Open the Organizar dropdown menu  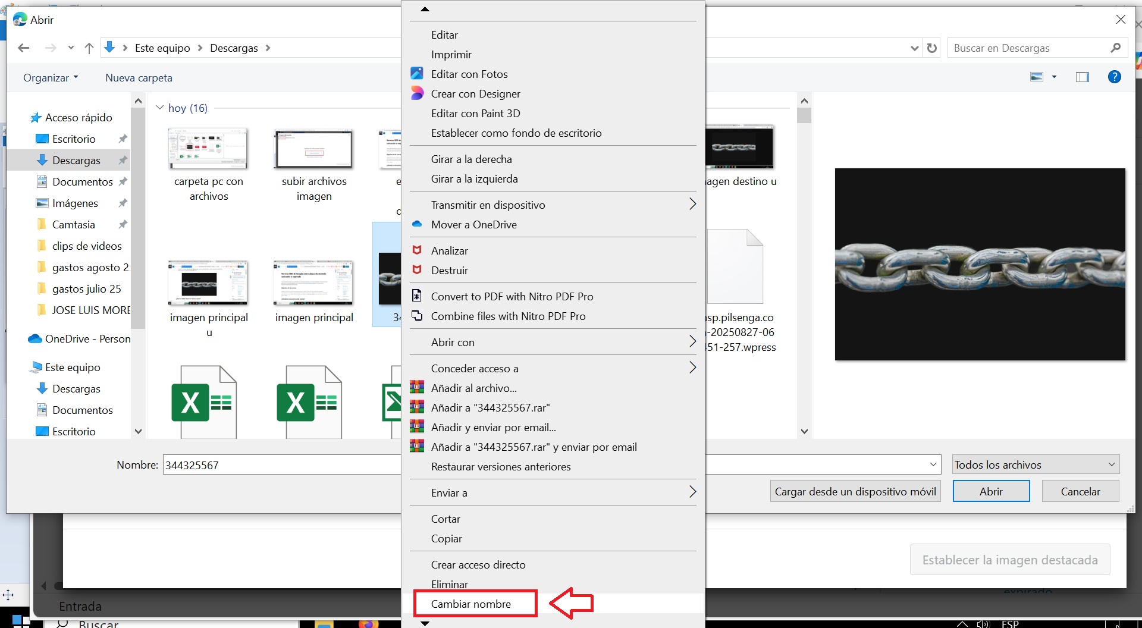(51, 78)
